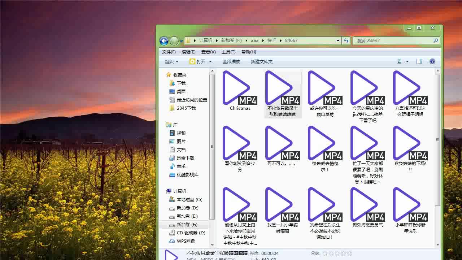Click the search magnifier icon
462x260 pixels.
pos(436,40)
